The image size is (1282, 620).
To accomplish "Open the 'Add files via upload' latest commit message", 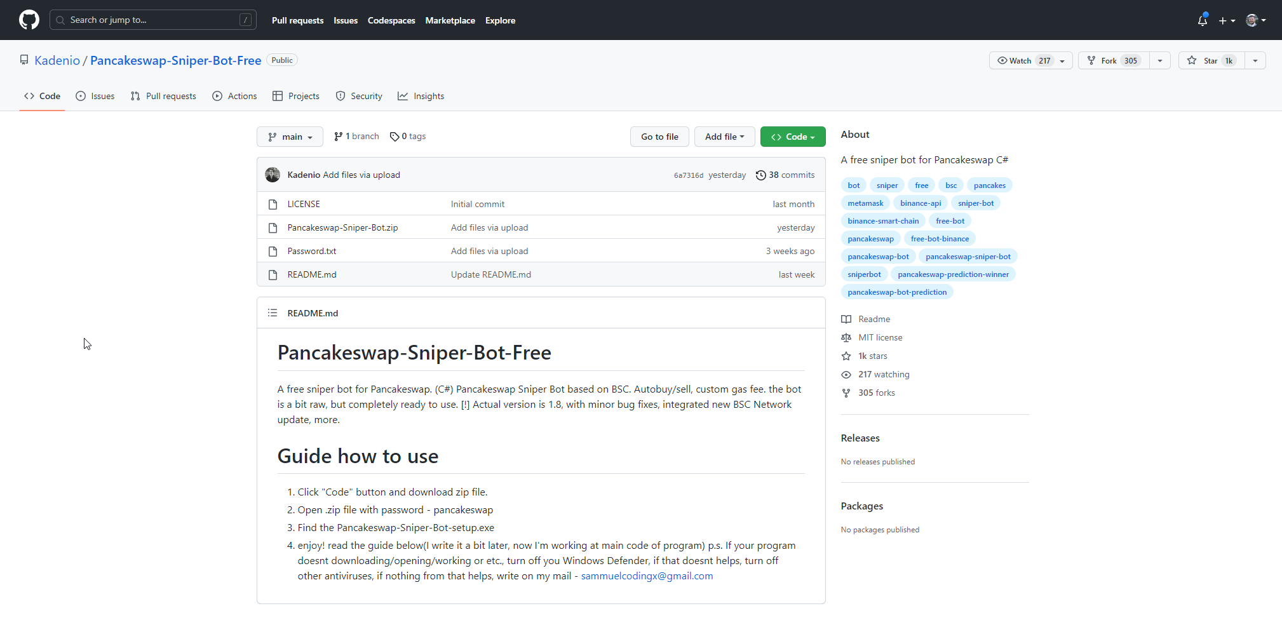I will click(361, 175).
